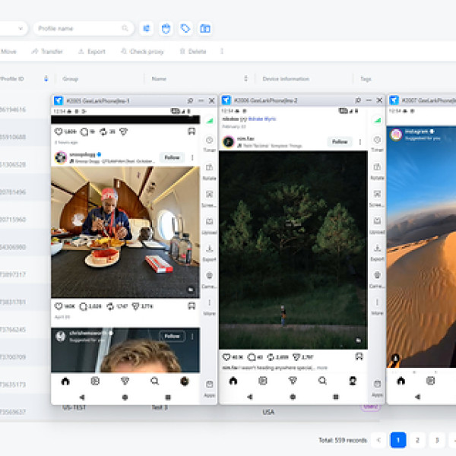Screen dimensions: 456x456
Task: Click Follow on the post in phone-2
Action: [340, 142]
